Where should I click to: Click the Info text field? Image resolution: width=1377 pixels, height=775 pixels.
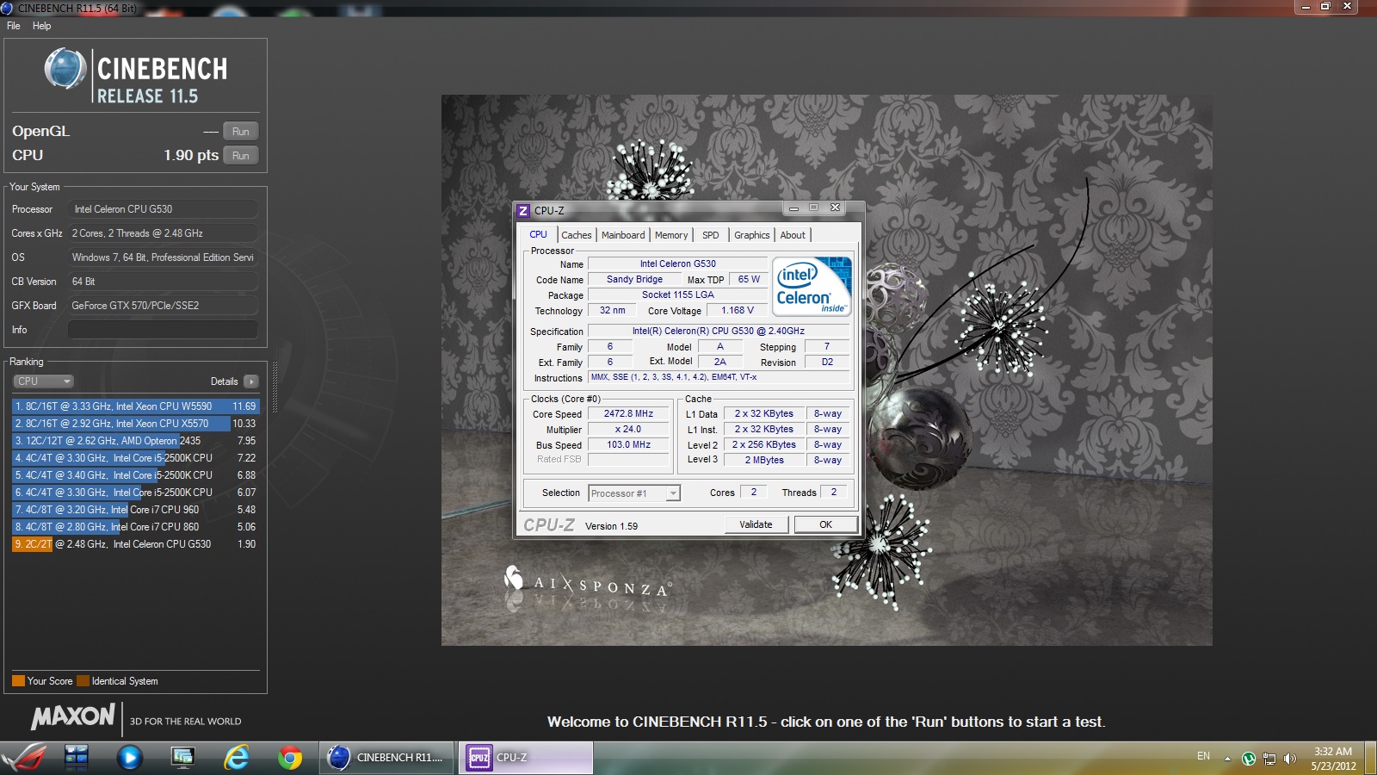(163, 330)
